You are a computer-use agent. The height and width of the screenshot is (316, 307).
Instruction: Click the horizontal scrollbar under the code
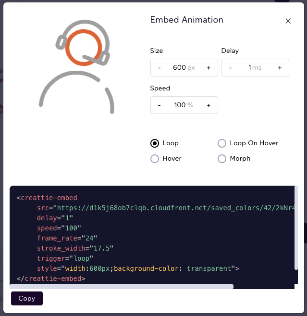pos(122,287)
